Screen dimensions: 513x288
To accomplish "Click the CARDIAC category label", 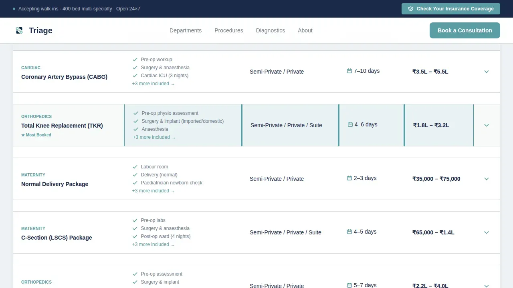I will tap(31, 68).
